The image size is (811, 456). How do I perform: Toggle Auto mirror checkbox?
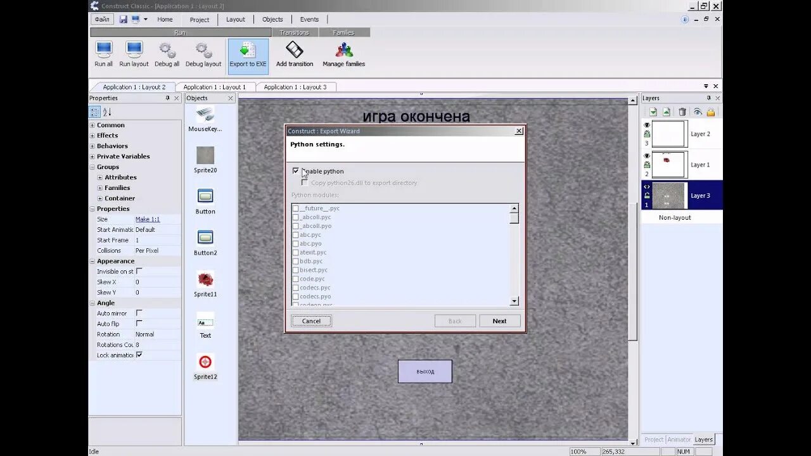coord(139,313)
